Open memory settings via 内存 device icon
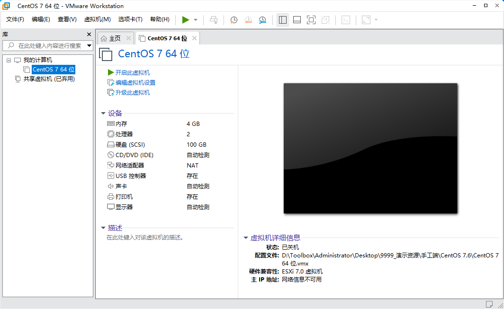This screenshot has width=504, height=309. coord(110,124)
